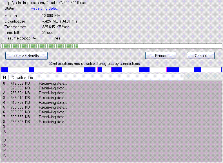Select Resume capability value Yes
The height and width of the screenshot is (163, 223).
(x=57, y=38)
